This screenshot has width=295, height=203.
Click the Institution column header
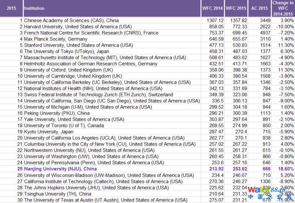click(34, 8)
